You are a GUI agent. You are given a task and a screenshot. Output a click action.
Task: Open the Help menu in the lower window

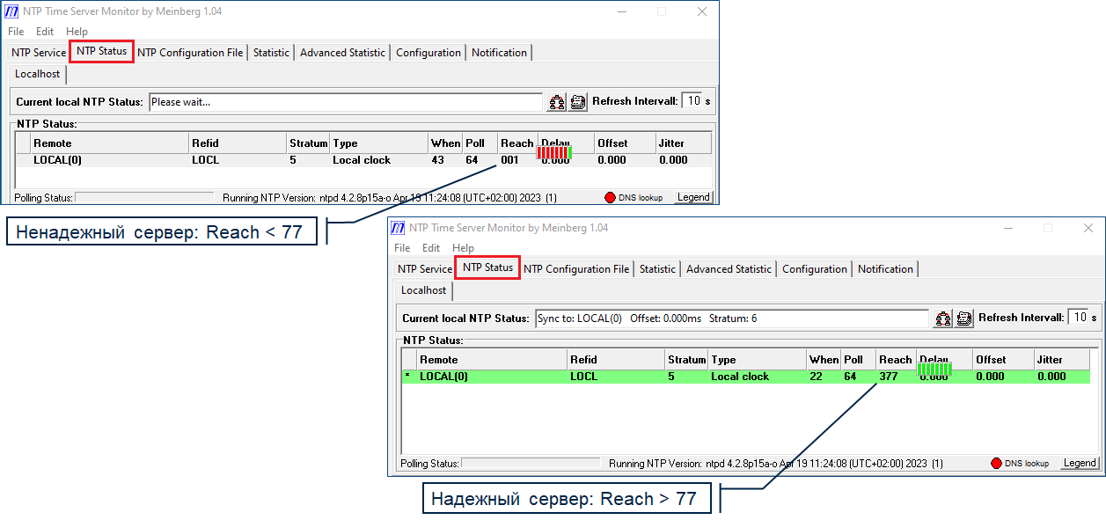click(x=463, y=248)
